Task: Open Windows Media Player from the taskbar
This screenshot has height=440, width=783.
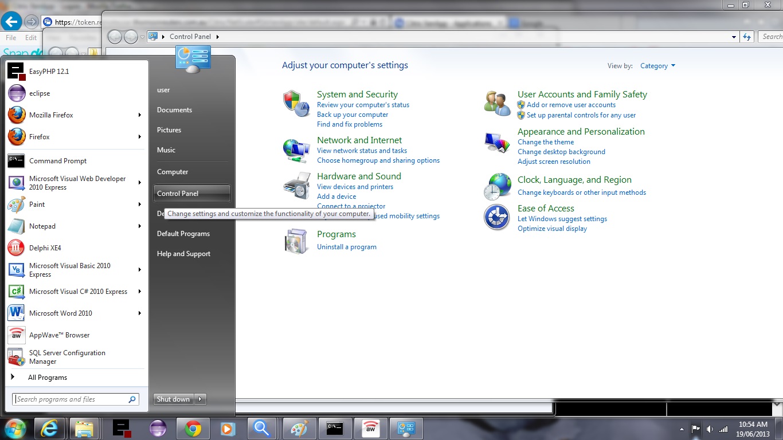Action: tap(228, 429)
